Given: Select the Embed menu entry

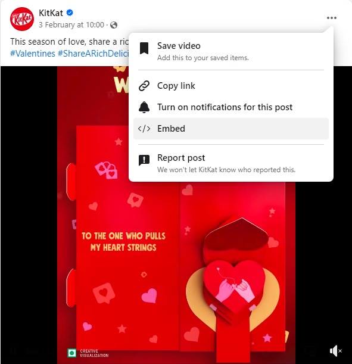Looking at the screenshot, I should [x=231, y=129].
